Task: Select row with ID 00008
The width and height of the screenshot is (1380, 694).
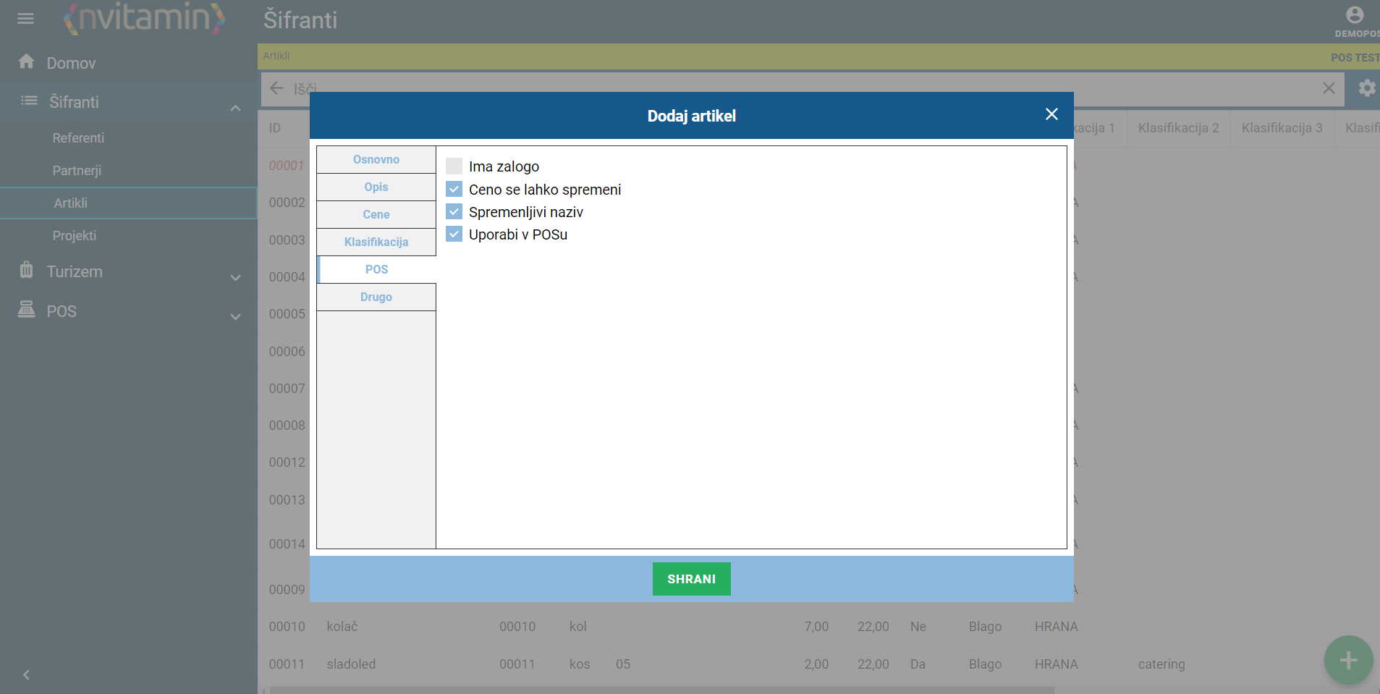Action: (287, 426)
